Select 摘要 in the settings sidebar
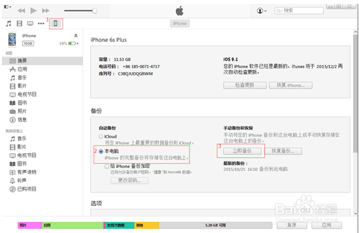This screenshot has height=233, width=359. tap(42, 61)
